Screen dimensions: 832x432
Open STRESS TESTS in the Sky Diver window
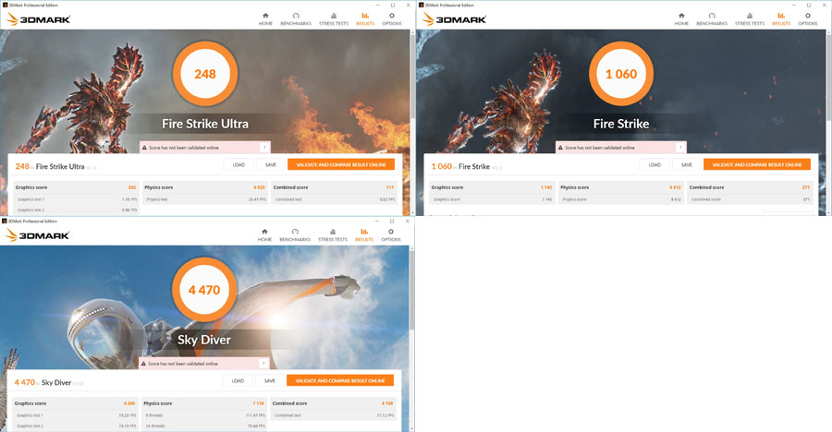click(333, 235)
